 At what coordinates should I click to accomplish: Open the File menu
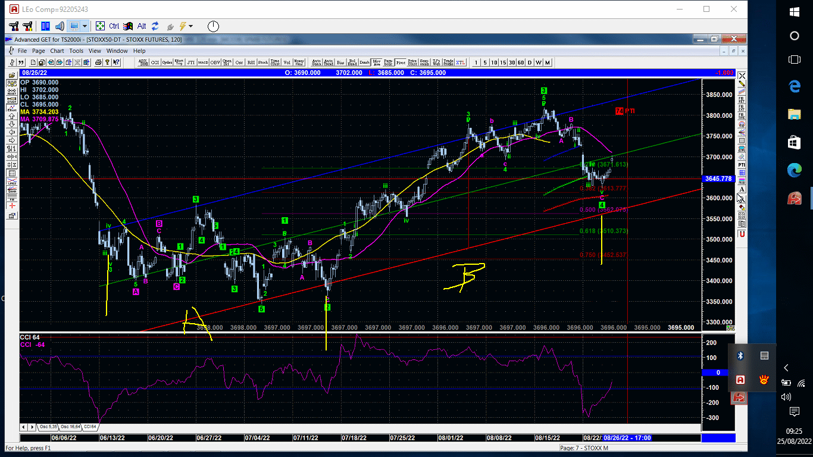(22, 51)
